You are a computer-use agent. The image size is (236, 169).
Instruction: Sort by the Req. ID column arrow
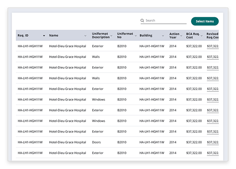[44, 35]
